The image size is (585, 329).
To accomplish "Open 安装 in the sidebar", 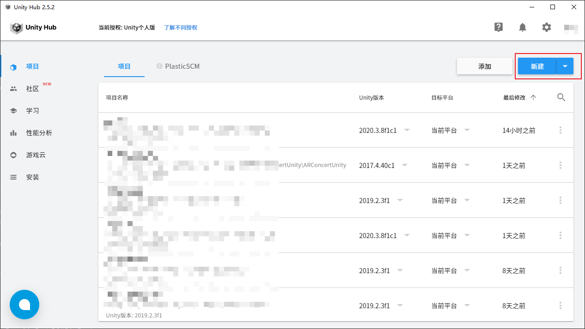I will (x=32, y=177).
